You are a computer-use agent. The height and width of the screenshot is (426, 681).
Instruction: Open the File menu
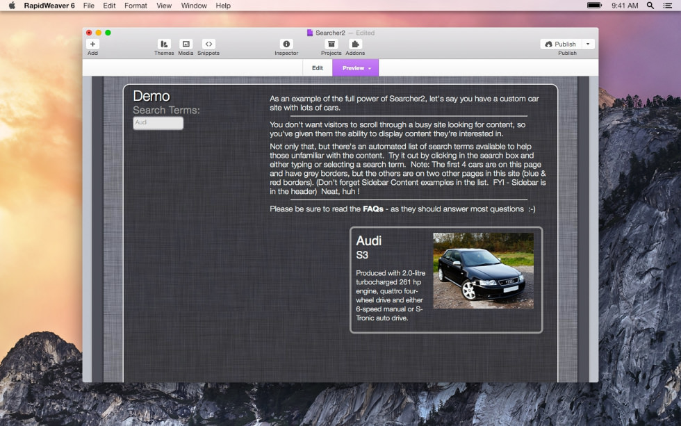(x=89, y=6)
